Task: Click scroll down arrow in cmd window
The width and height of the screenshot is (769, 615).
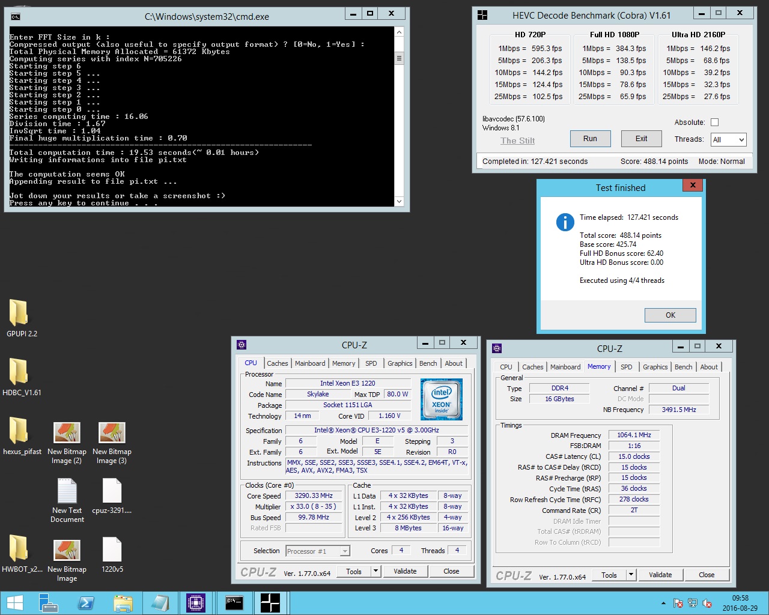Action: click(x=399, y=201)
